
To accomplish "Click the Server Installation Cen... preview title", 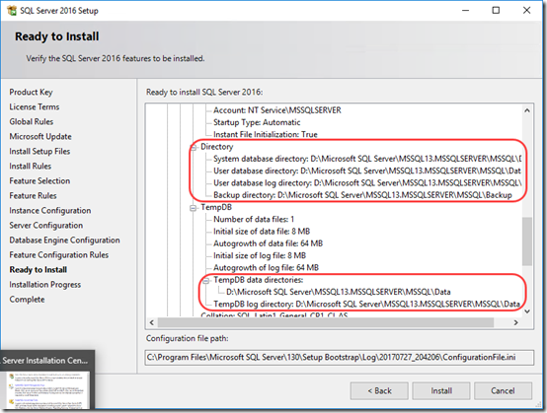I will [45, 361].
